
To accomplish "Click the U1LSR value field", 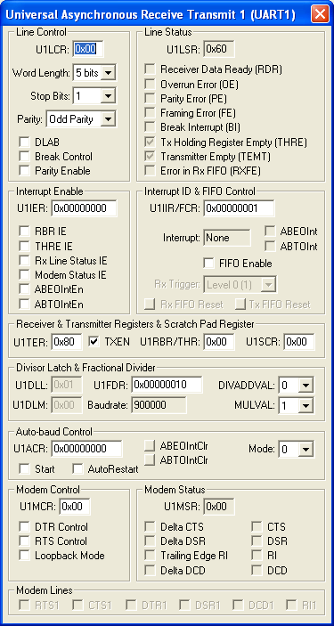I will click(219, 49).
